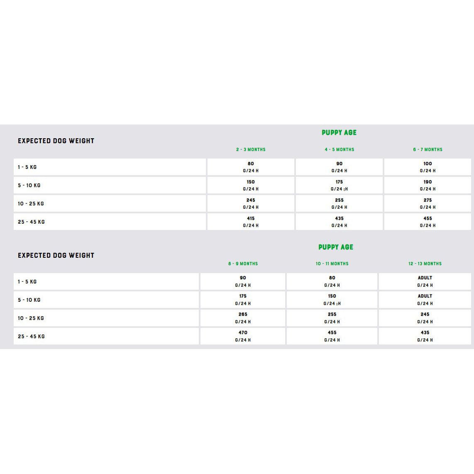
Task: Click the 150 cell under 10 - 11 months
Action: [332, 300]
